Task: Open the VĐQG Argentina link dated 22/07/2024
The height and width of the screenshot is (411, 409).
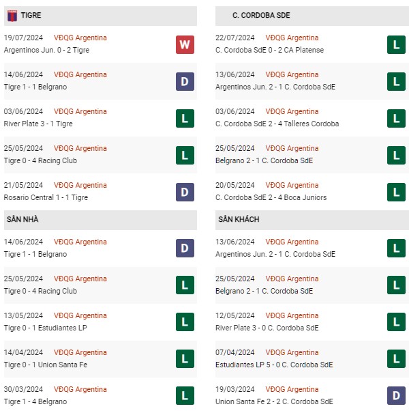Action: [292, 38]
